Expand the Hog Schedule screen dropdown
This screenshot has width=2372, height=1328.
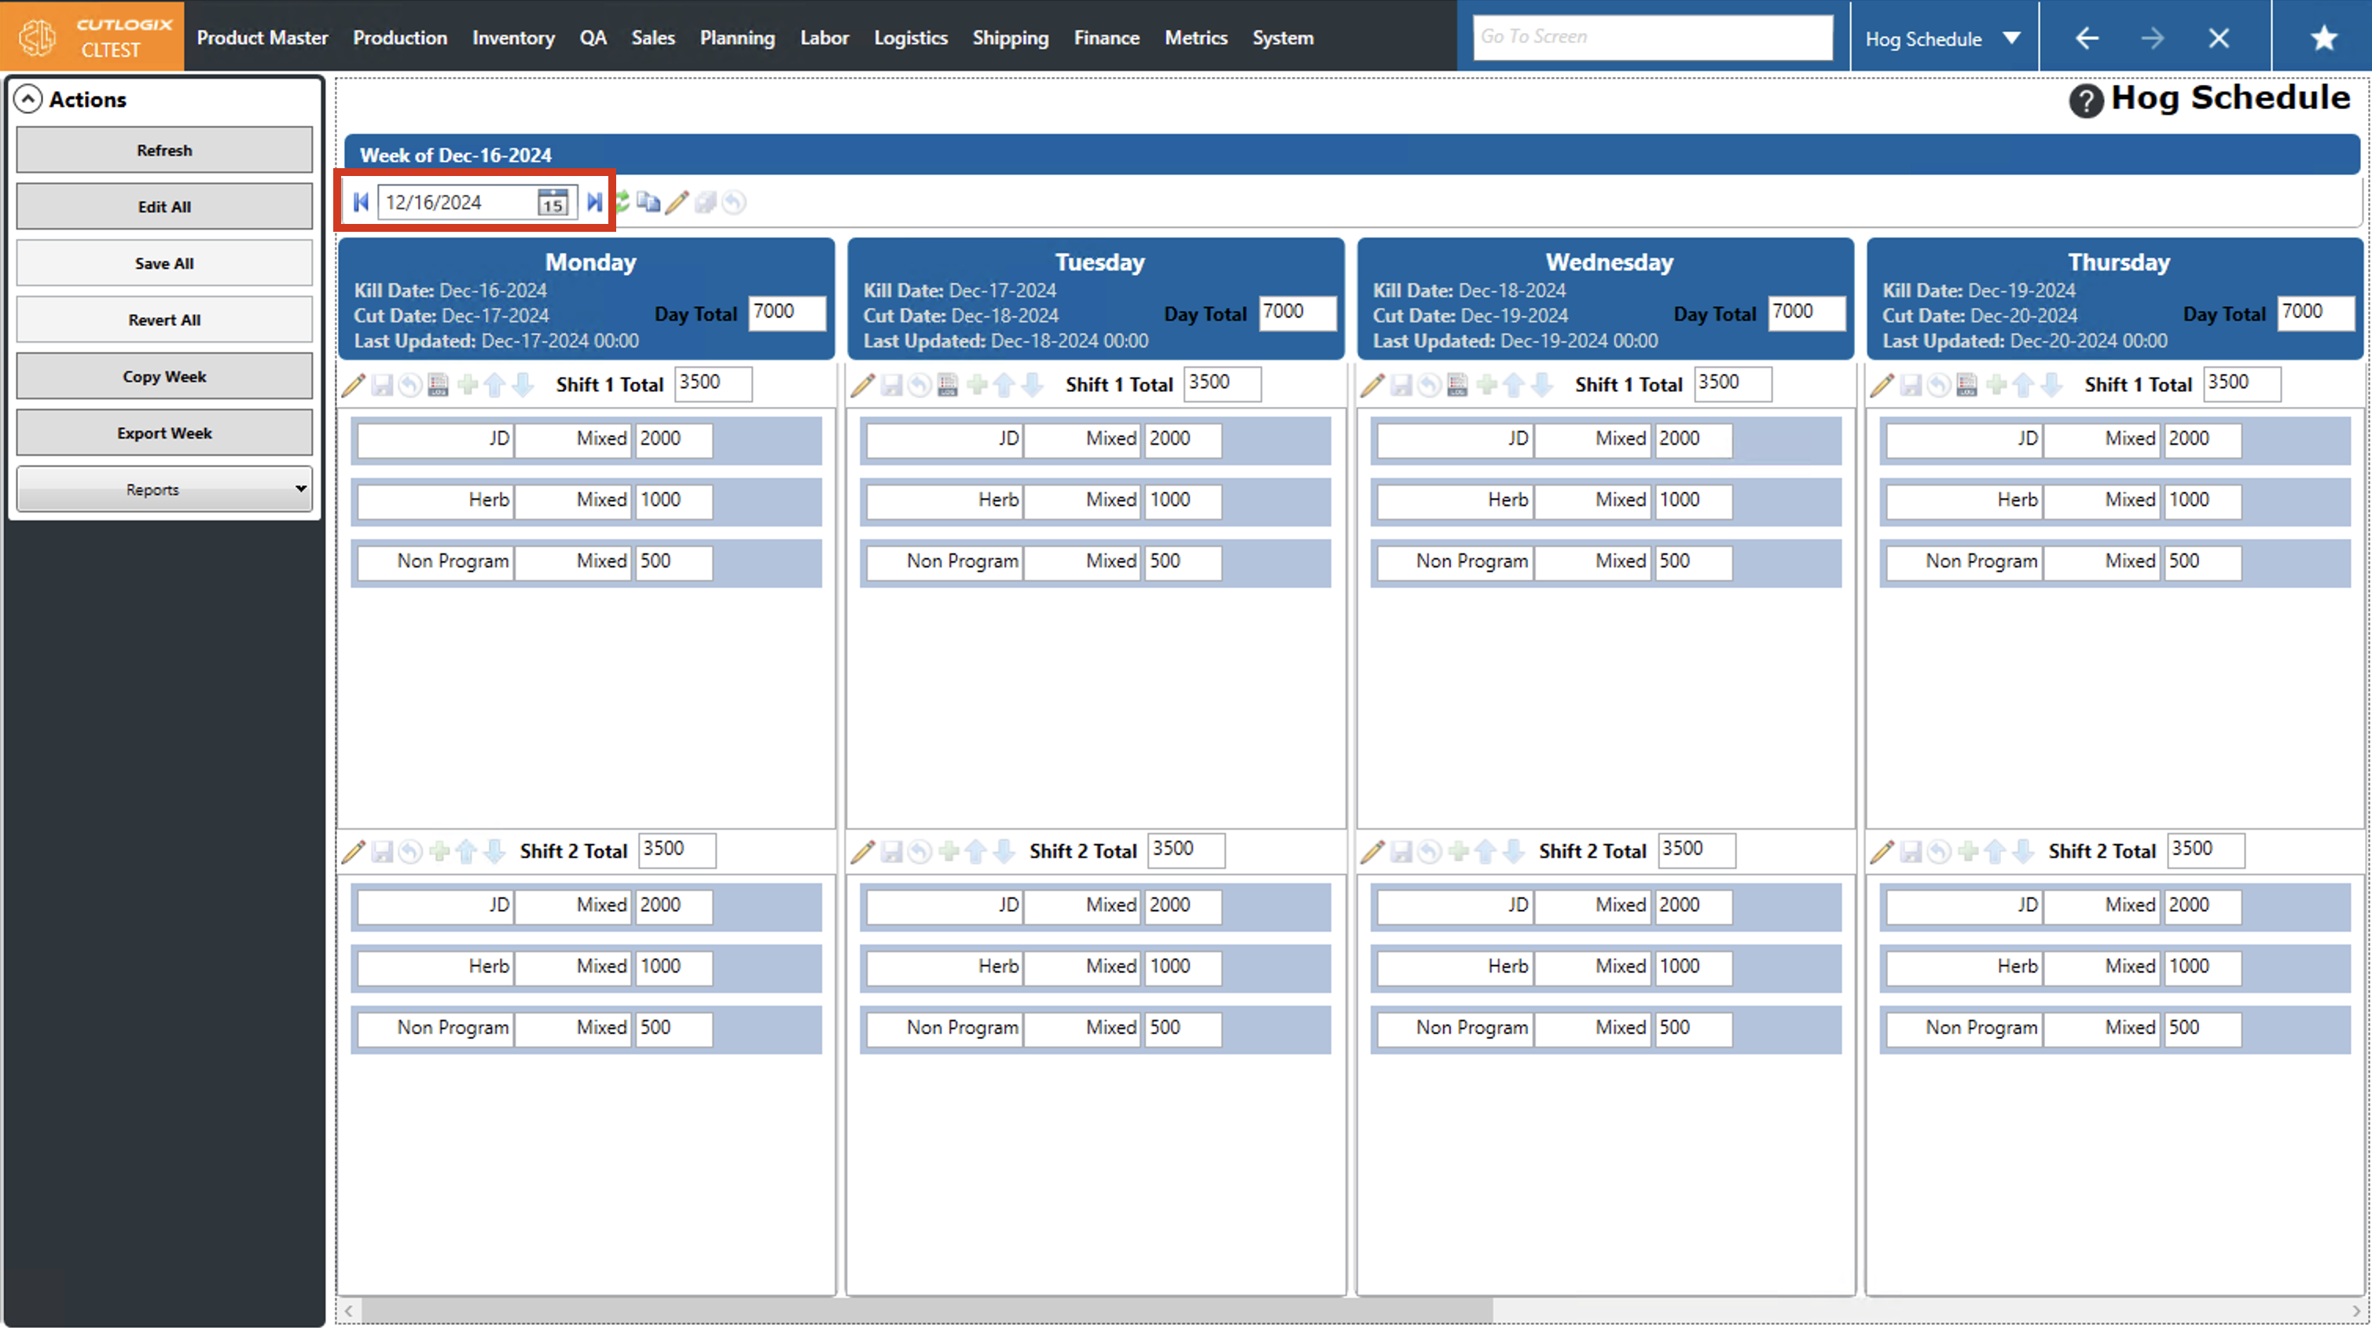[2011, 38]
